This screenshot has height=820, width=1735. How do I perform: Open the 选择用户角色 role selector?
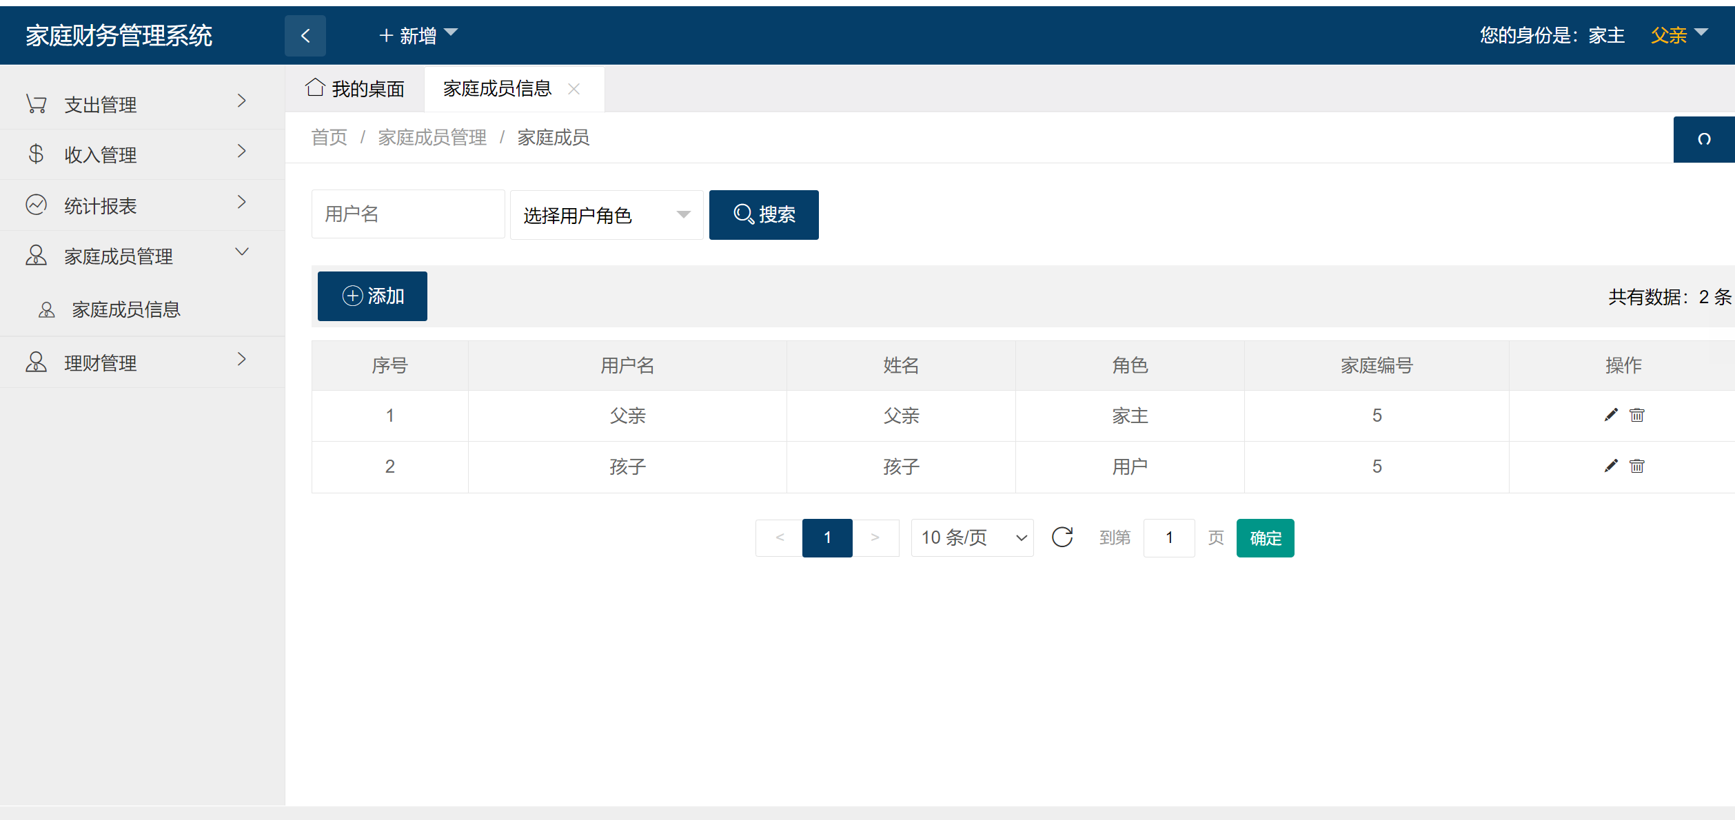[x=605, y=214]
